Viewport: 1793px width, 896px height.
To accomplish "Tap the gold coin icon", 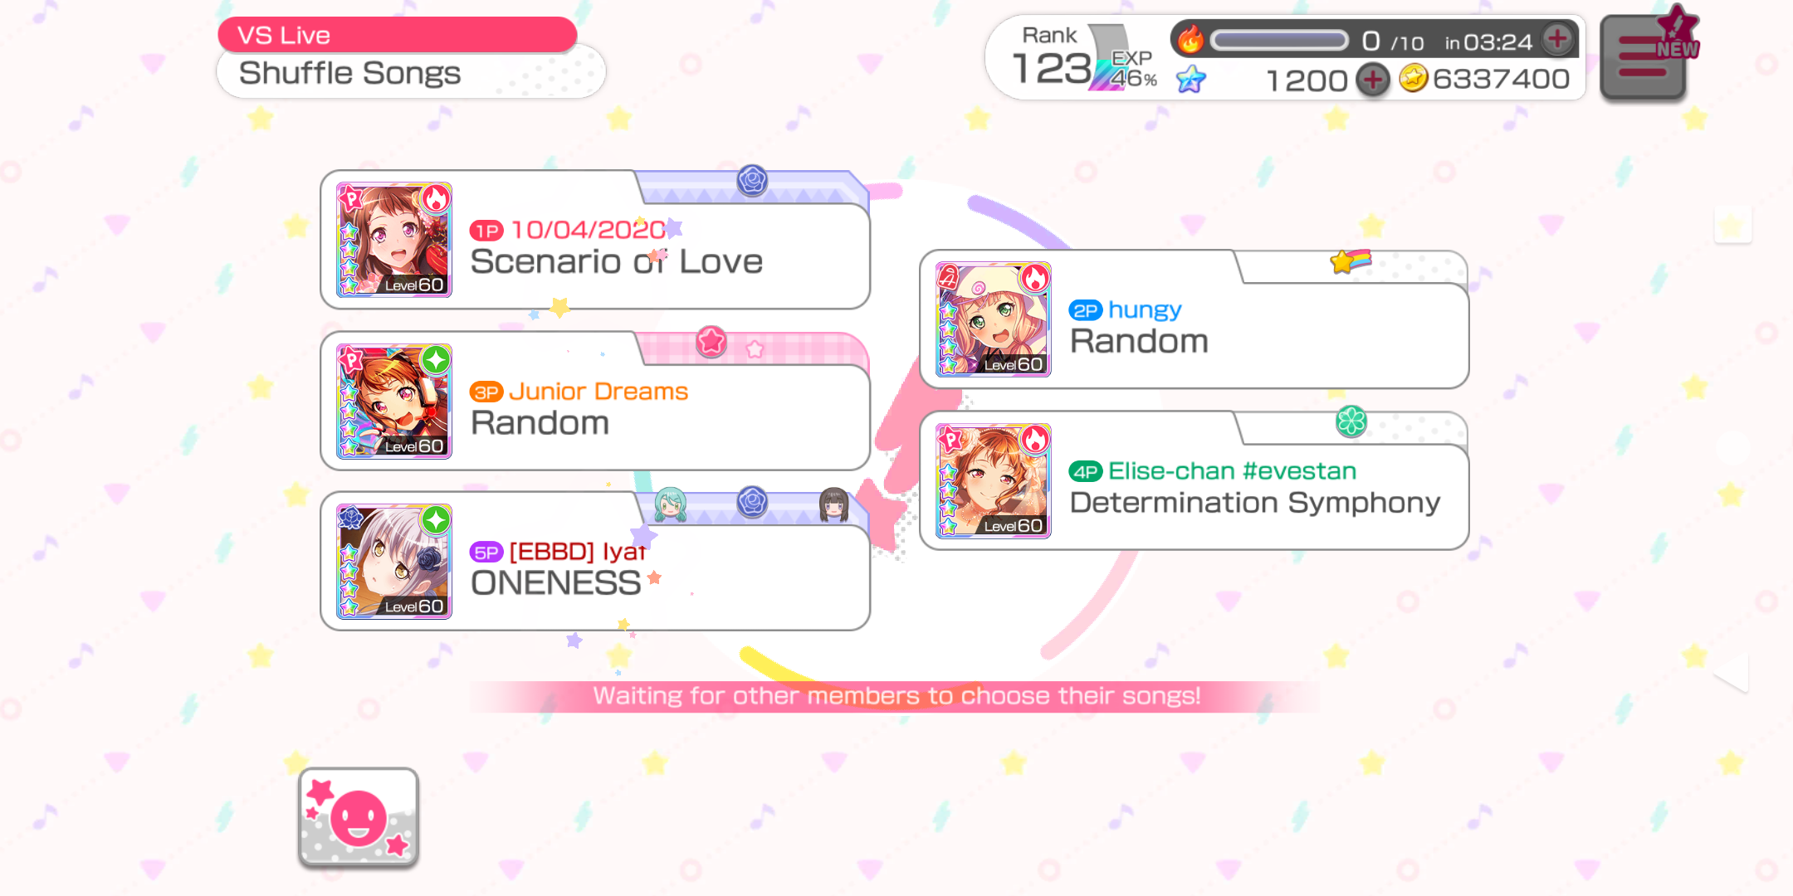I will pos(1413,79).
